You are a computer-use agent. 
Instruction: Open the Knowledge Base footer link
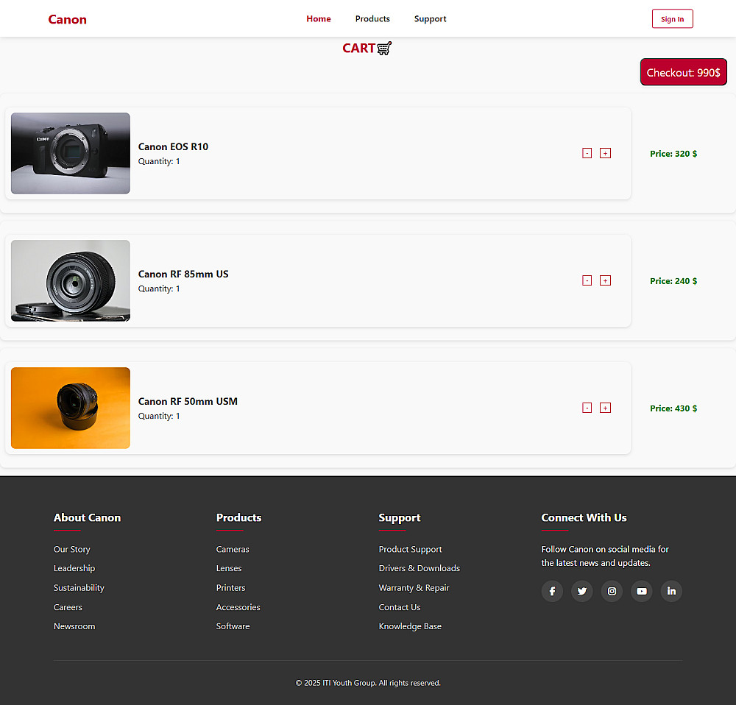[x=410, y=626]
